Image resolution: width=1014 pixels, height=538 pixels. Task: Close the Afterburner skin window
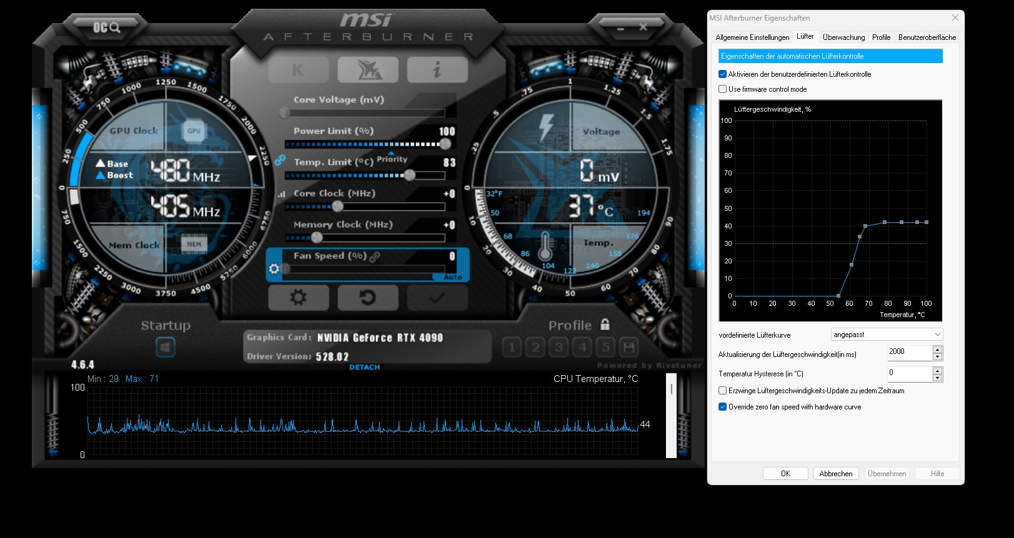(x=643, y=27)
